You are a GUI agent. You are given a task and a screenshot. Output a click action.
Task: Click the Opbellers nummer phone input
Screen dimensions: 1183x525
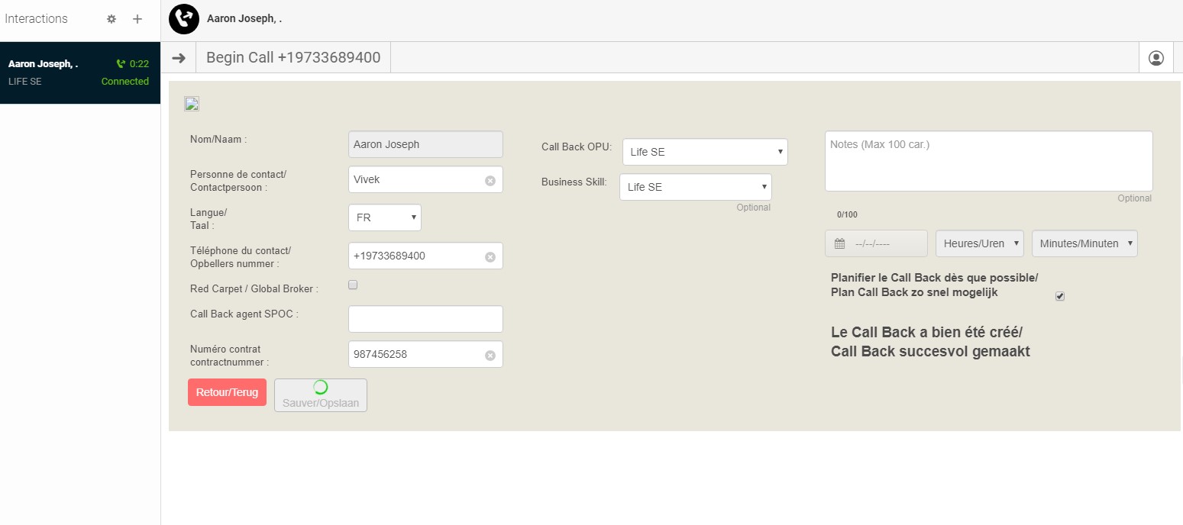(425, 256)
